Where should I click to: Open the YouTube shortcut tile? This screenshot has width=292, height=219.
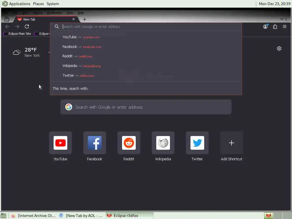pyautogui.click(x=60, y=143)
